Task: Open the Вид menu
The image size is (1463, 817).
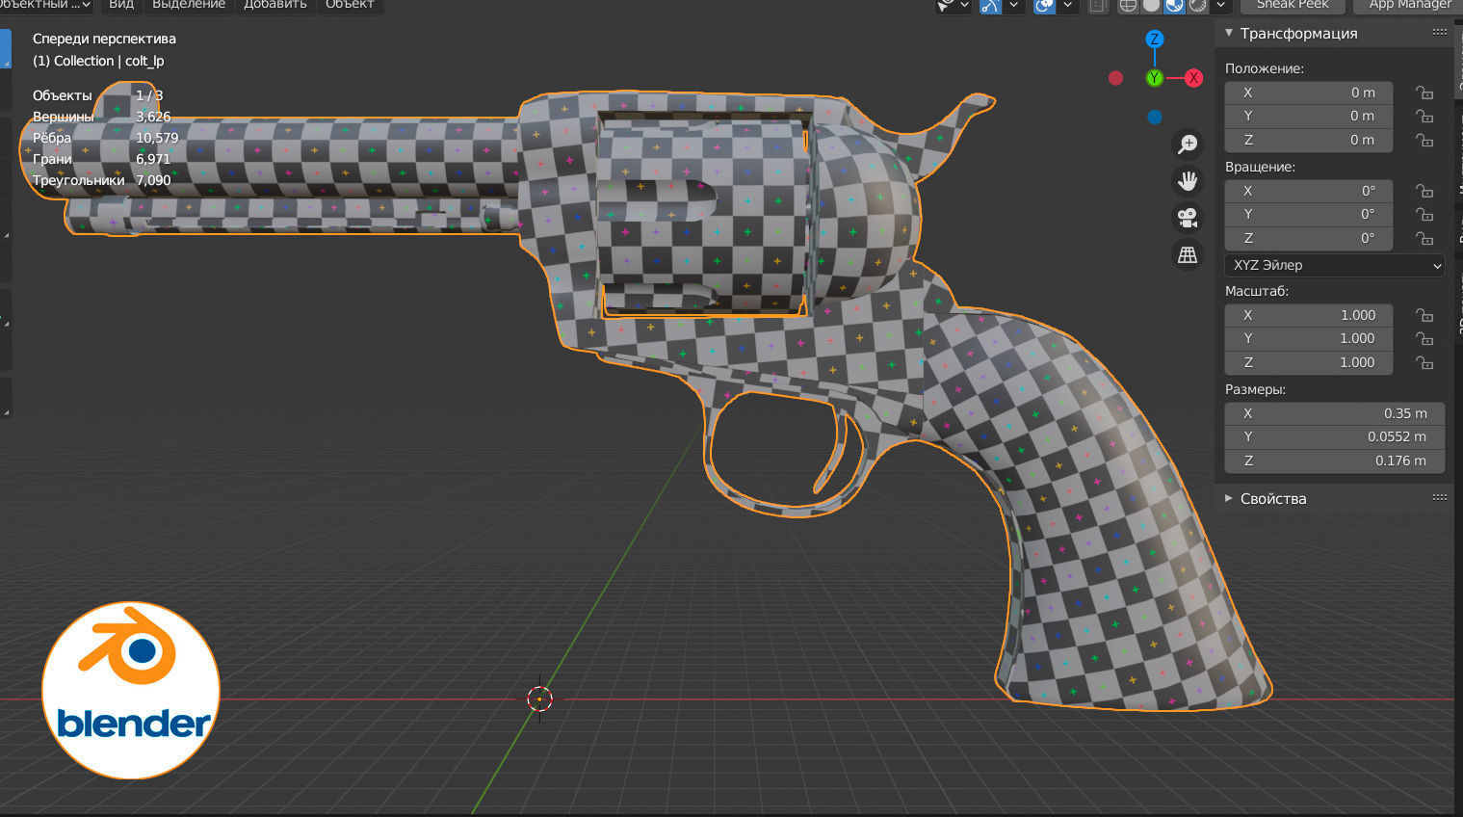Action: coord(121,5)
